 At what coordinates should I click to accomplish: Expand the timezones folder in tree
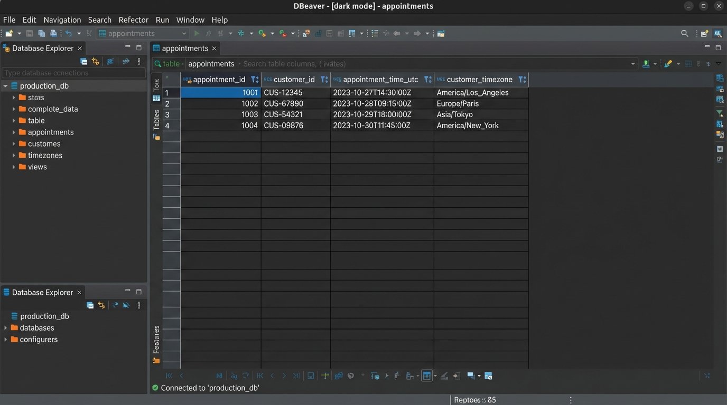tap(14, 156)
